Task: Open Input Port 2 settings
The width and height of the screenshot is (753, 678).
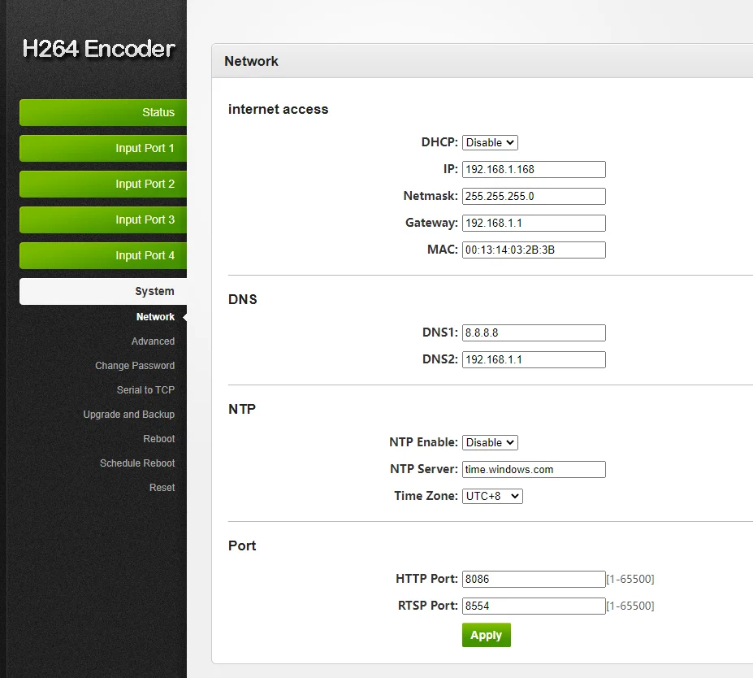Action: click(103, 184)
